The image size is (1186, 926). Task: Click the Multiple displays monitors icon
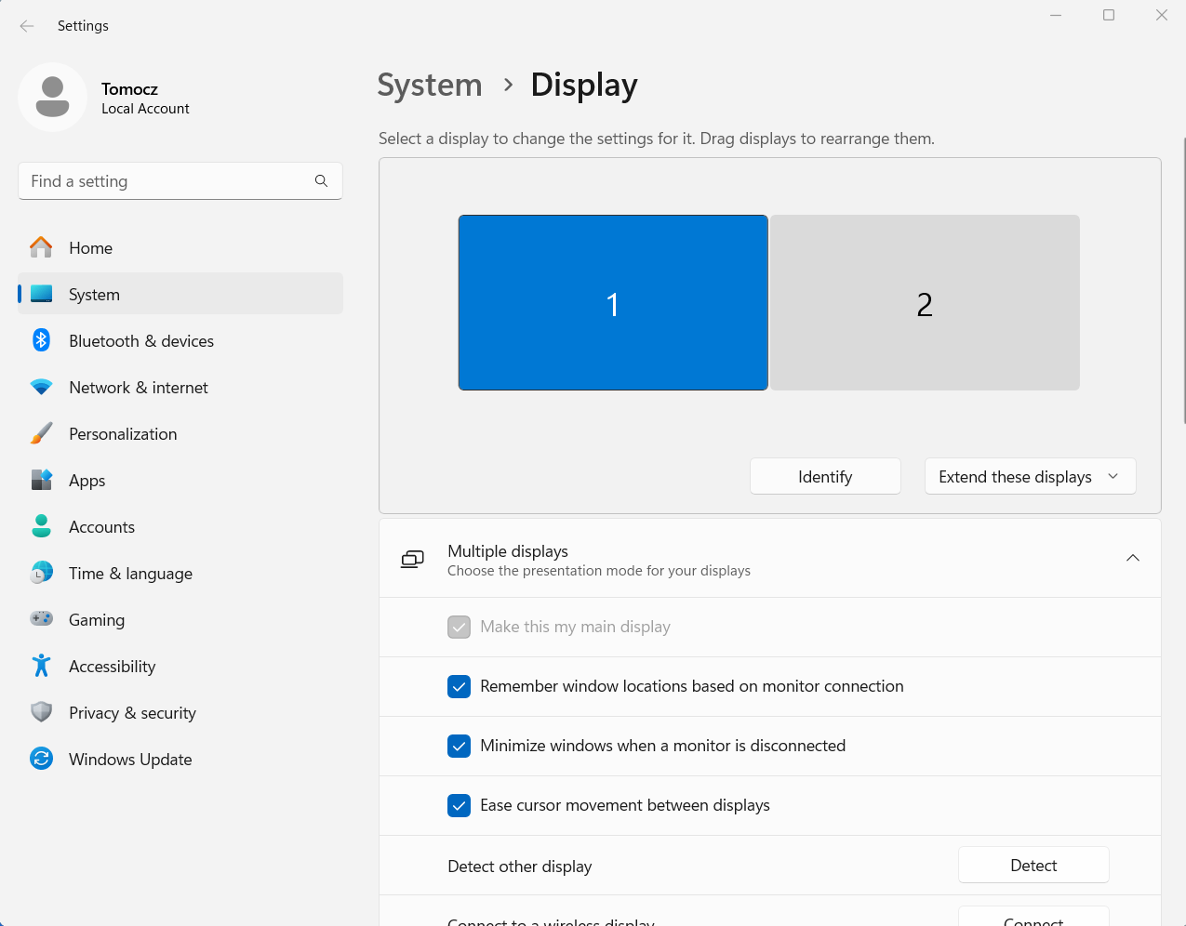coord(412,559)
